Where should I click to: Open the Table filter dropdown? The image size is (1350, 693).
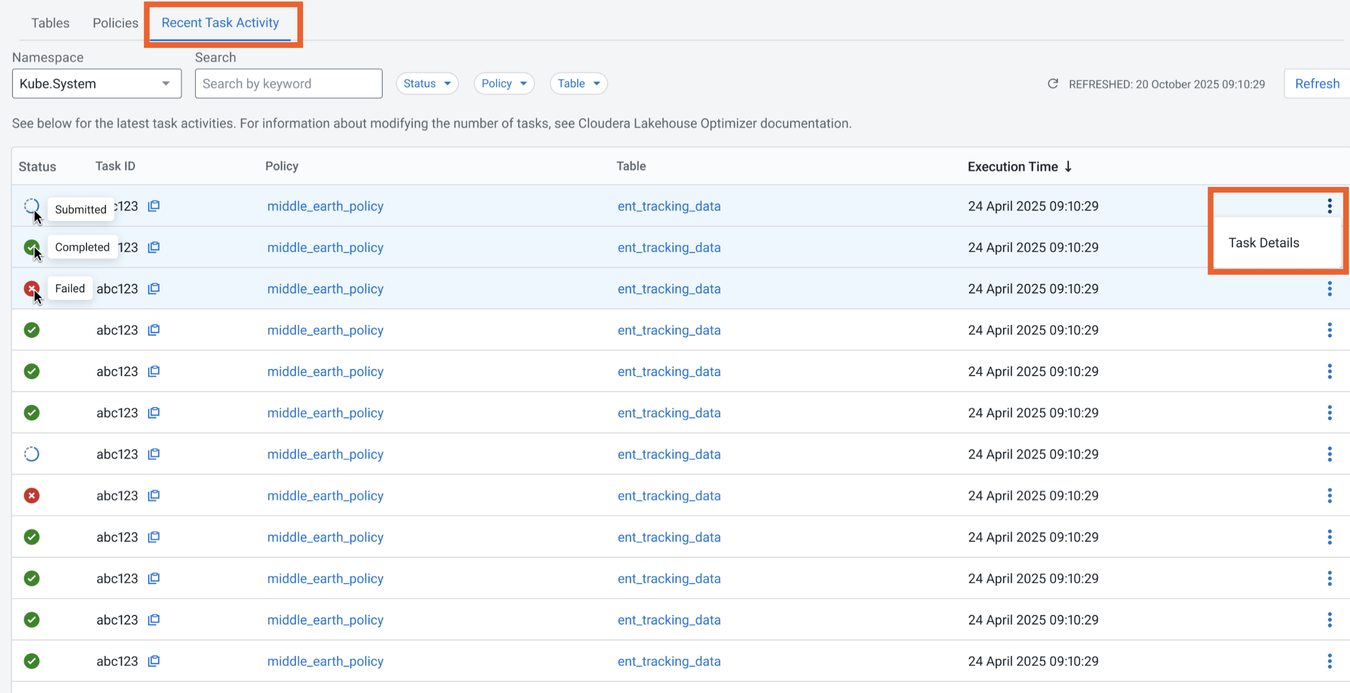(x=578, y=83)
